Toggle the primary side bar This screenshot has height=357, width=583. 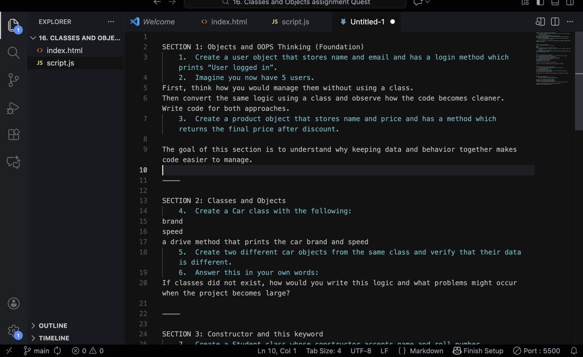click(x=540, y=2)
